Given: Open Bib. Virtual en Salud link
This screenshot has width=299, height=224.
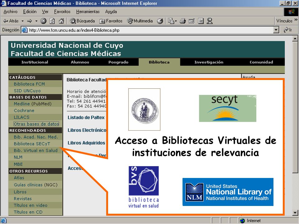Looking at the screenshot, I should pos(36,150).
